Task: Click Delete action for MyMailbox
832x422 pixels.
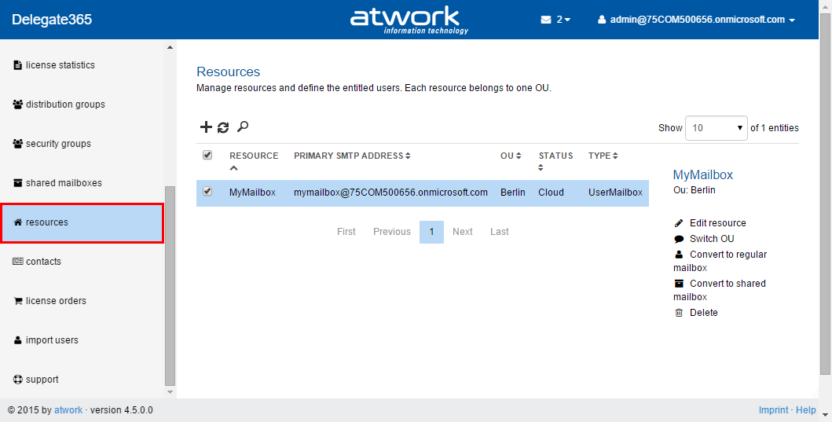Action: click(x=704, y=313)
